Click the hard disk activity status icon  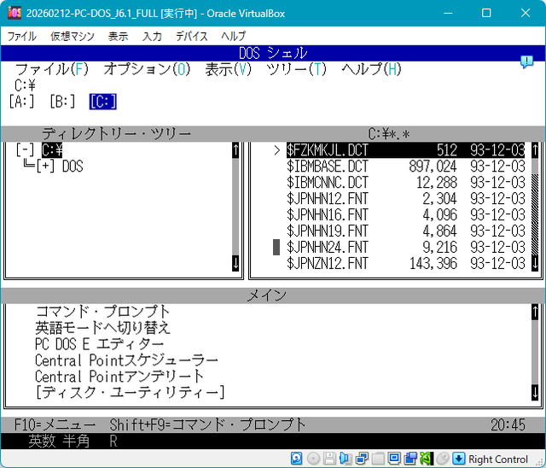pyautogui.click(x=299, y=459)
